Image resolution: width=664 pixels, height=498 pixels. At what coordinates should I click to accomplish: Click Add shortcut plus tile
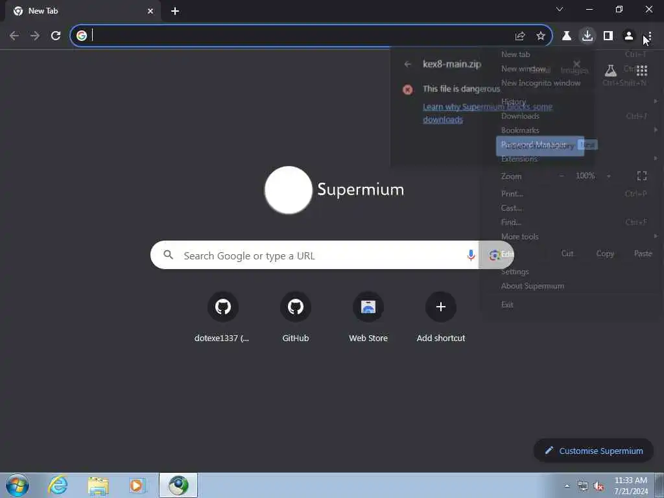441,316
